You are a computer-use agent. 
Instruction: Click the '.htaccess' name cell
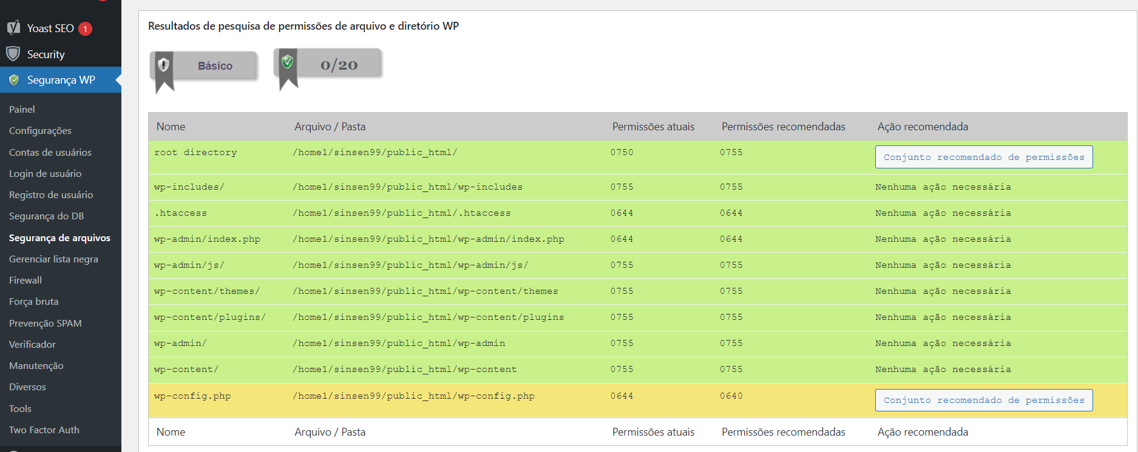click(x=180, y=213)
